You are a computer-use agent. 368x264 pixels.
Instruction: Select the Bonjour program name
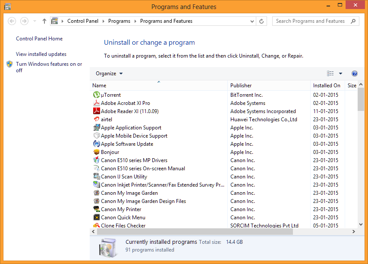point(110,152)
